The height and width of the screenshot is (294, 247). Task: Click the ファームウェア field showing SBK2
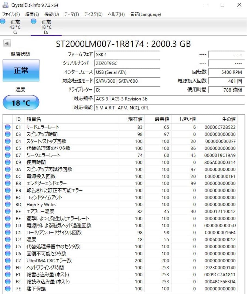pyautogui.click(x=127, y=54)
